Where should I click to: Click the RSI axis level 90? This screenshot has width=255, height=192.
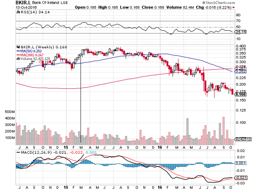click(x=238, y=15)
